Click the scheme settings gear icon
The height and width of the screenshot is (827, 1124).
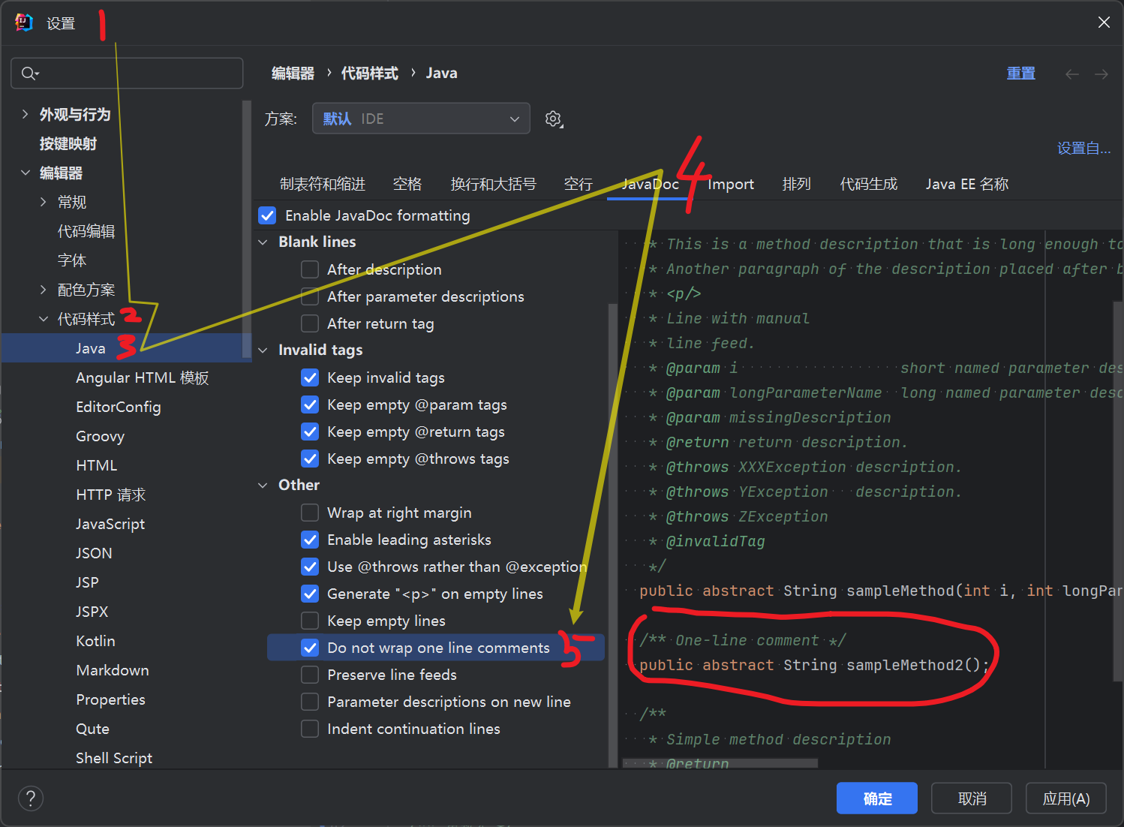coord(554,119)
